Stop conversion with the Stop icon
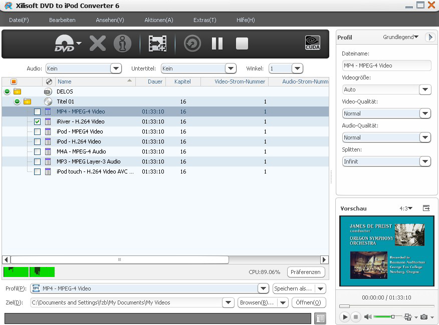 (x=242, y=43)
